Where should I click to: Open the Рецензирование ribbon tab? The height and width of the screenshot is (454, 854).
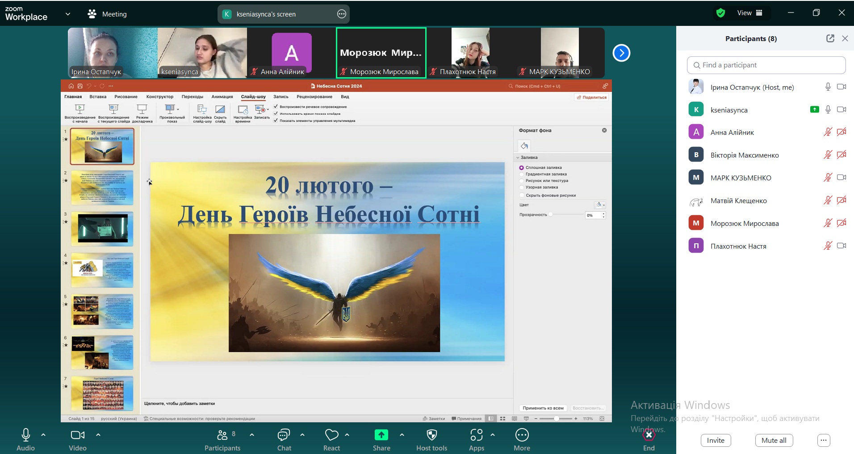[x=314, y=97]
